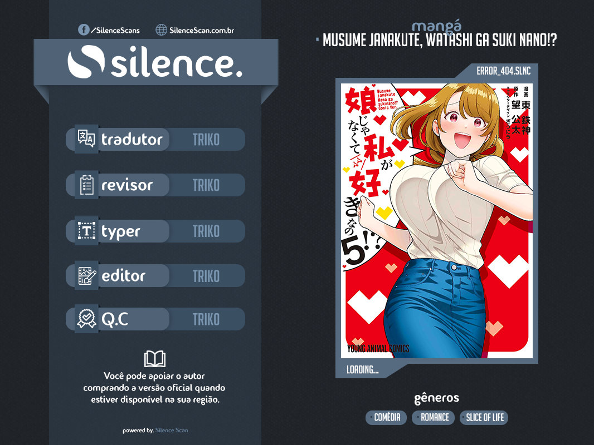Image resolution: width=594 pixels, height=445 pixels.
Task: Click the tradutor translation icon
Action: pyautogui.click(x=86, y=139)
